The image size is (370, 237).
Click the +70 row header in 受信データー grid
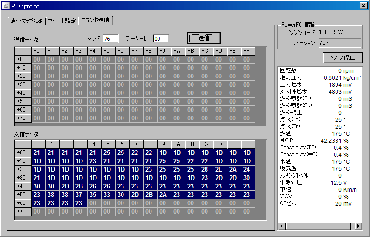coord(22,211)
